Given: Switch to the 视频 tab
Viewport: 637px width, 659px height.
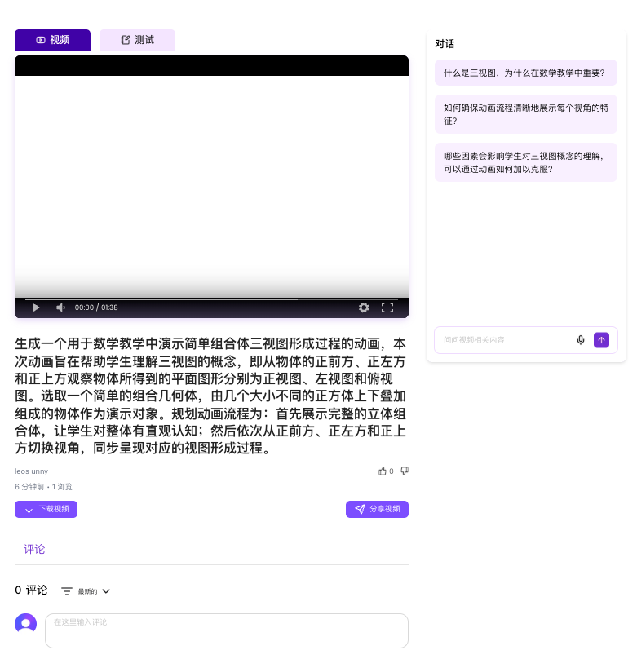Looking at the screenshot, I should tap(52, 40).
